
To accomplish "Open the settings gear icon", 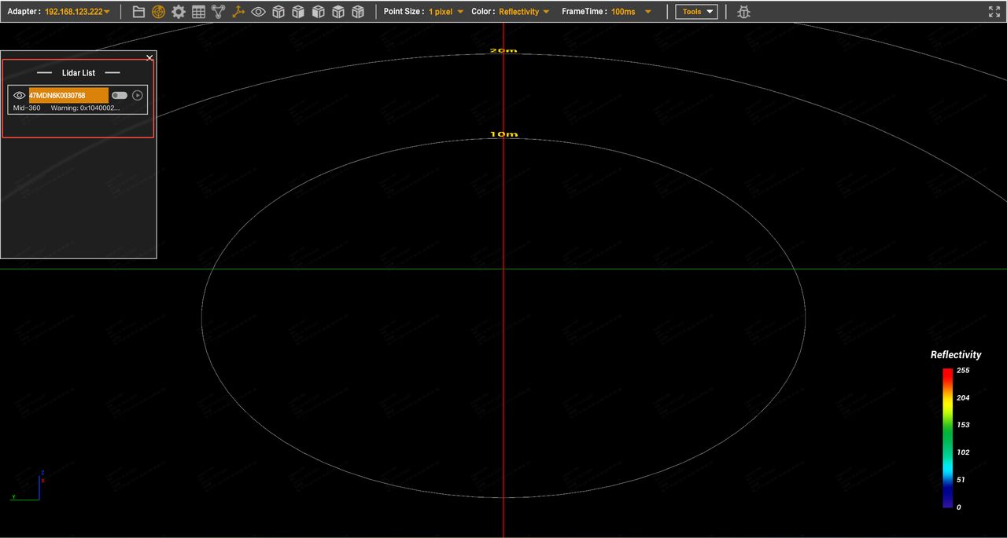I will click(x=179, y=12).
